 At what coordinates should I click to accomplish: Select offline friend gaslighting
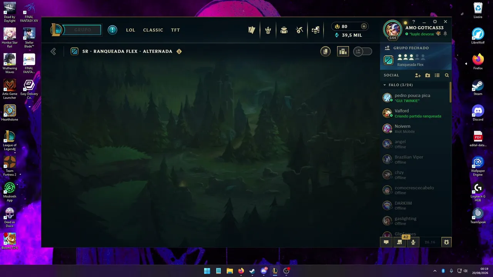coord(415,221)
